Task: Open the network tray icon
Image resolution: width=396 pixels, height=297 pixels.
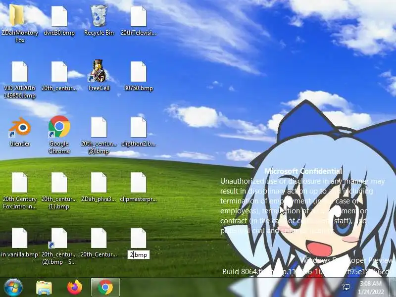Action: [346, 287]
